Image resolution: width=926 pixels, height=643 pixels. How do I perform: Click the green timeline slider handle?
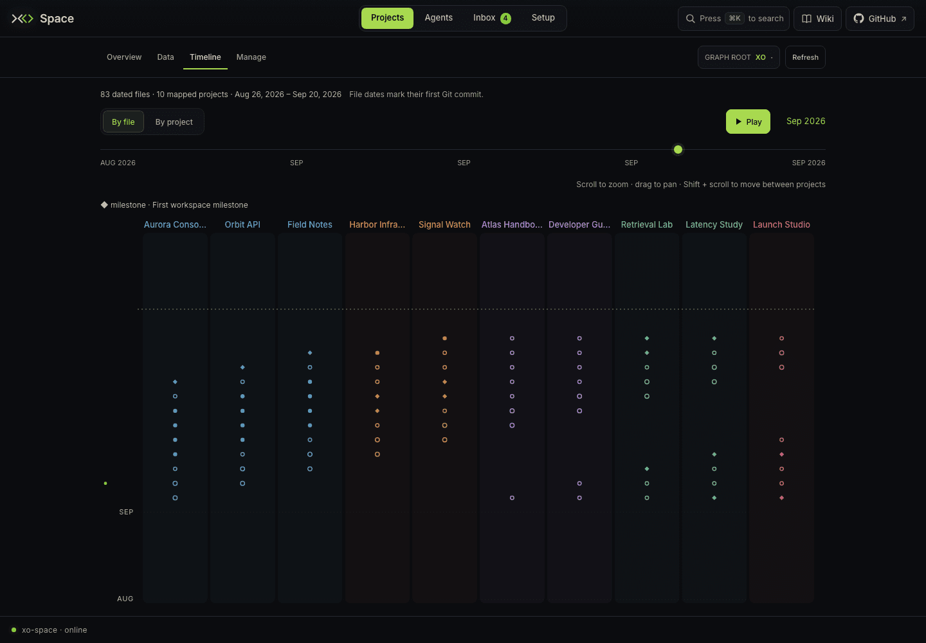678,150
